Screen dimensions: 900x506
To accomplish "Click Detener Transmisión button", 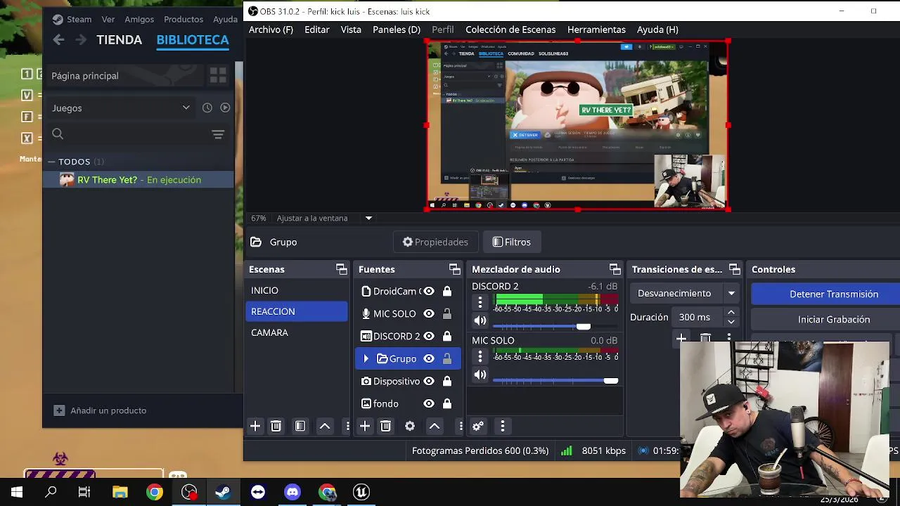I will tap(833, 294).
